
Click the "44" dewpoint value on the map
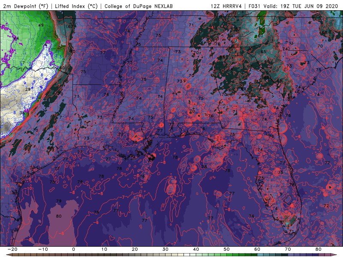click(x=16, y=39)
